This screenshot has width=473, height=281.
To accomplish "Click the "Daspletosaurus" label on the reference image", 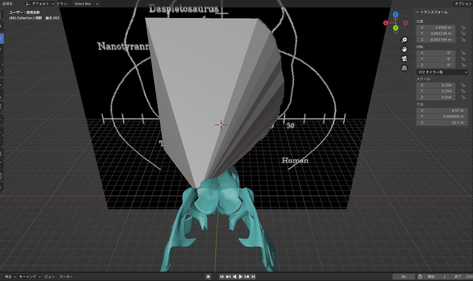I will click(x=184, y=9).
